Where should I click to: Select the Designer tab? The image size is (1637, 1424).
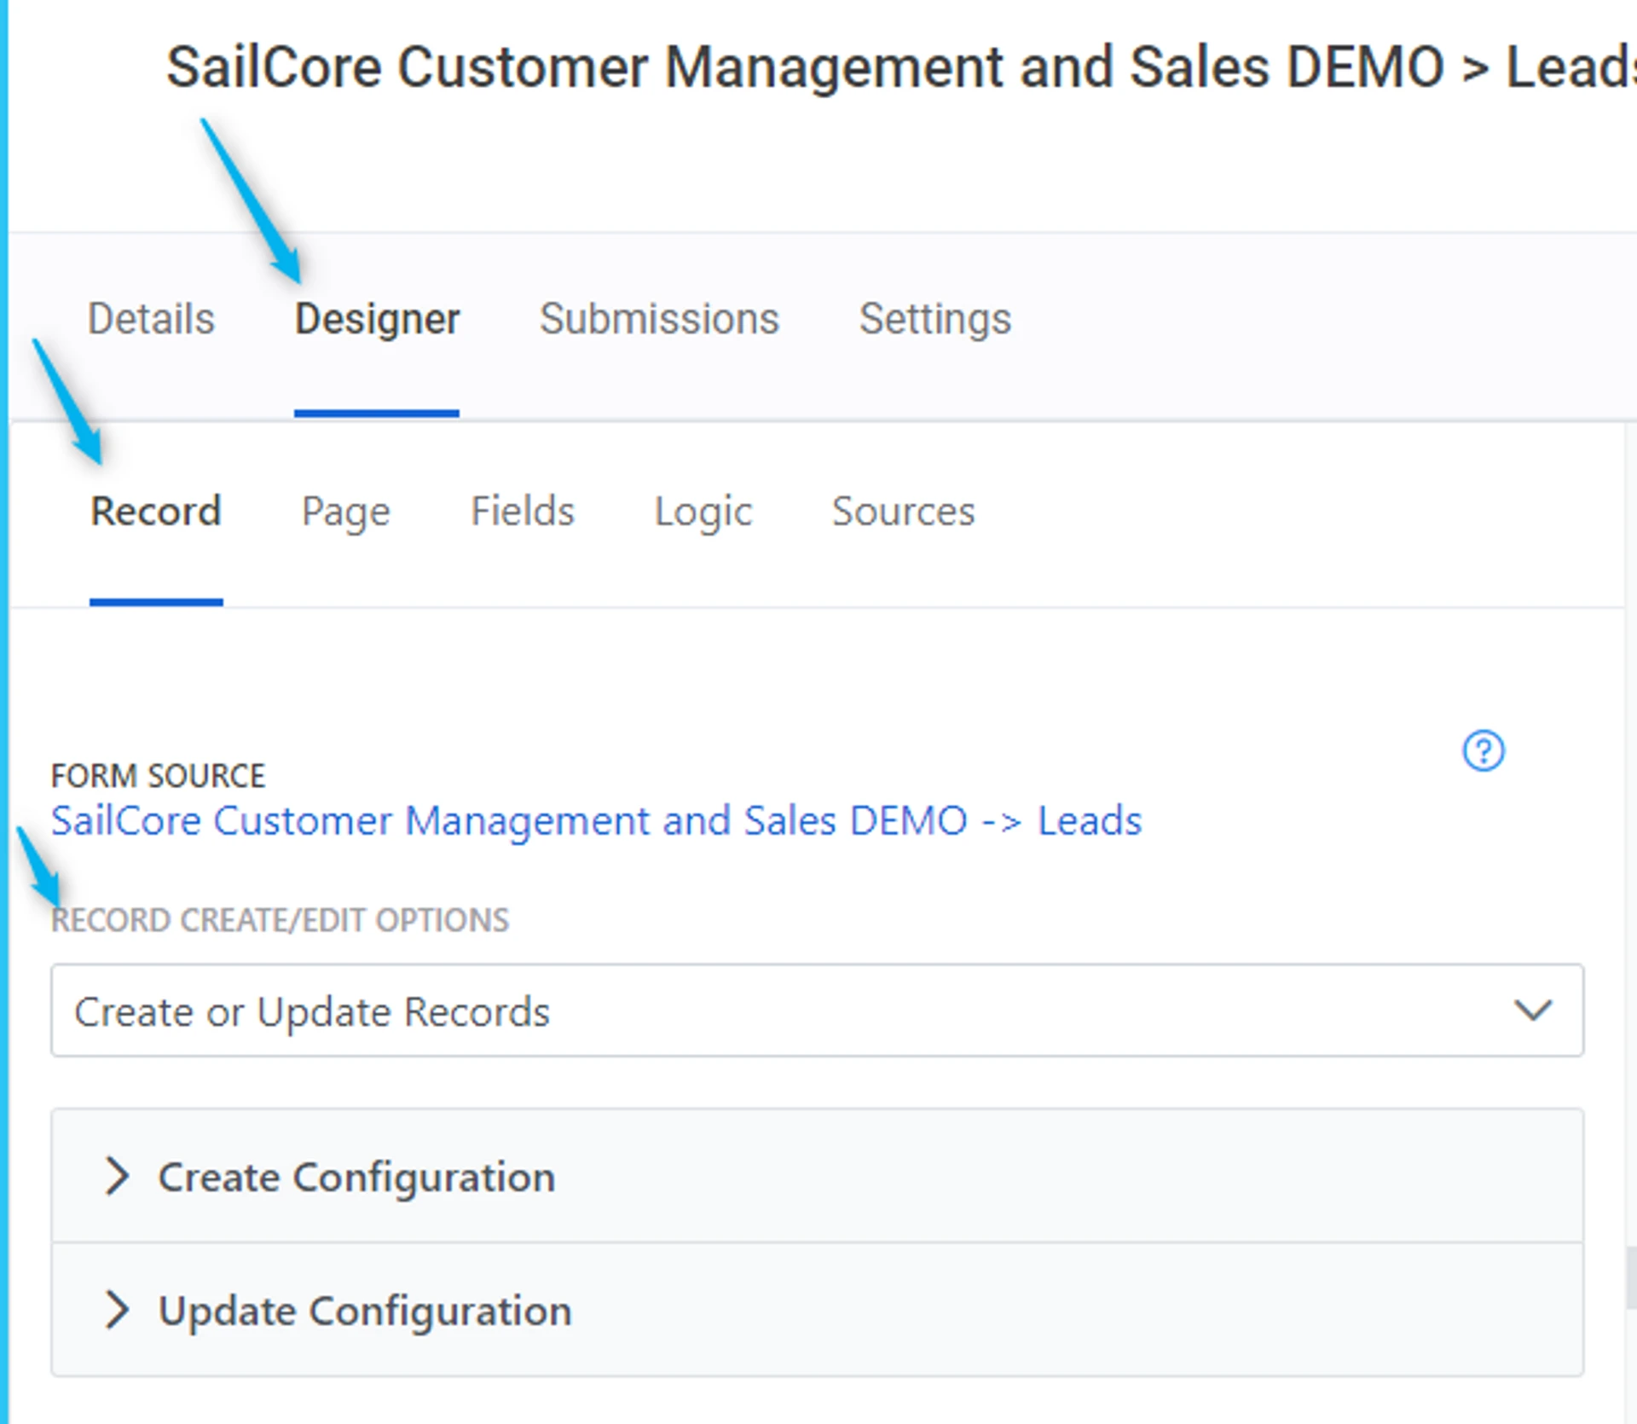tap(377, 319)
